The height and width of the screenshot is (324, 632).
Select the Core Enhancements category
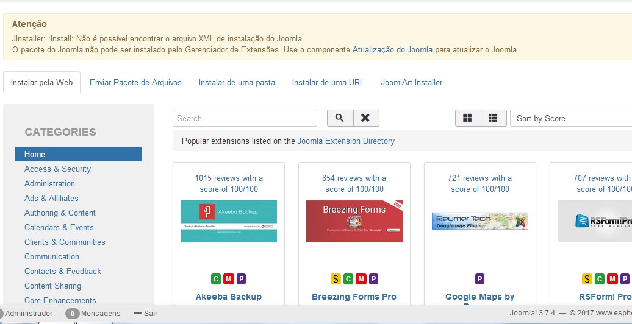60,300
